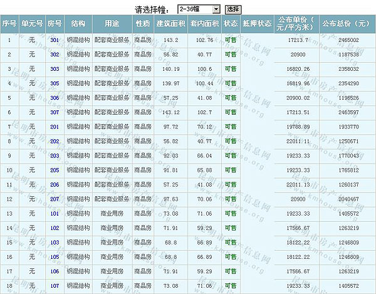Click the 公布总价 column header
This screenshot has height=294, width=376.
(x=345, y=24)
